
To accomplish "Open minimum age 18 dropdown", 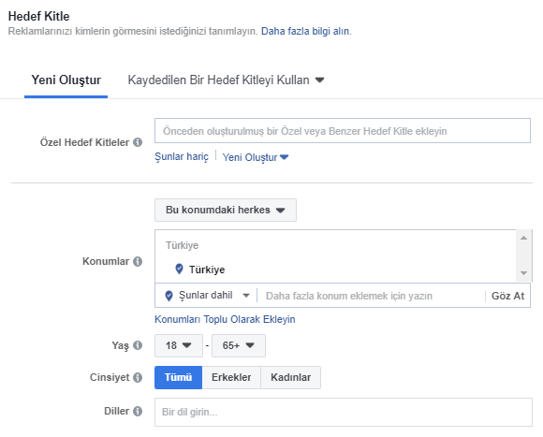I will pos(179,345).
